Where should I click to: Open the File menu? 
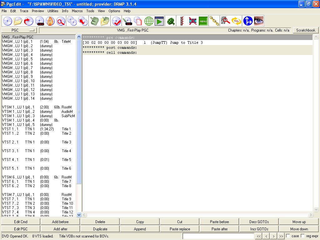click(x=4, y=11)
